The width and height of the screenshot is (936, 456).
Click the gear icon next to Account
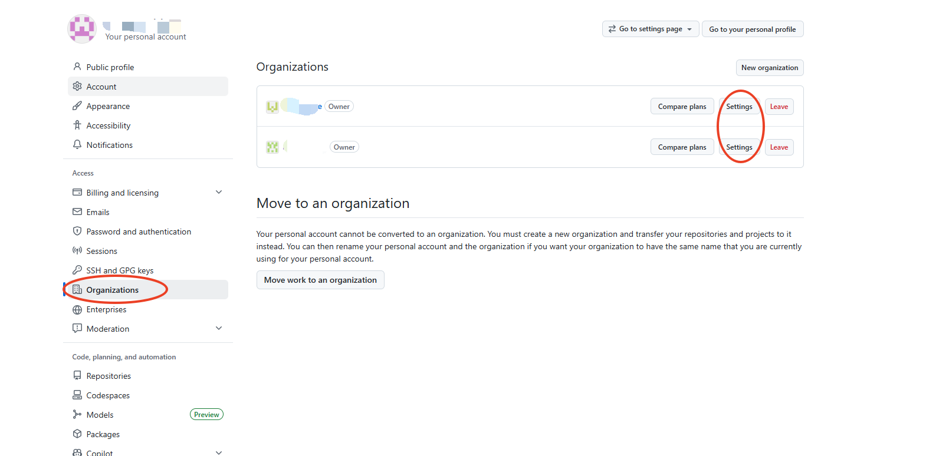tap(77, 86)
